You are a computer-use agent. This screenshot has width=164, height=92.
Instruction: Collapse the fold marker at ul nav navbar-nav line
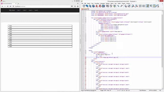(86, 36)
